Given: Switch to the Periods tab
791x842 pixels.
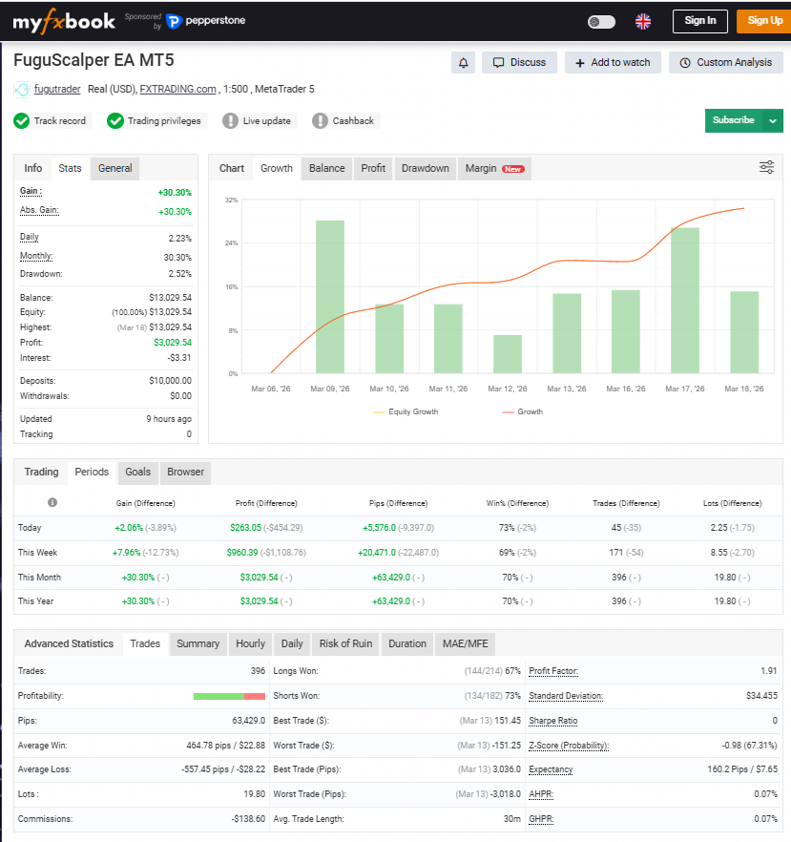Looking at the screenshot, I should (92, 472).
